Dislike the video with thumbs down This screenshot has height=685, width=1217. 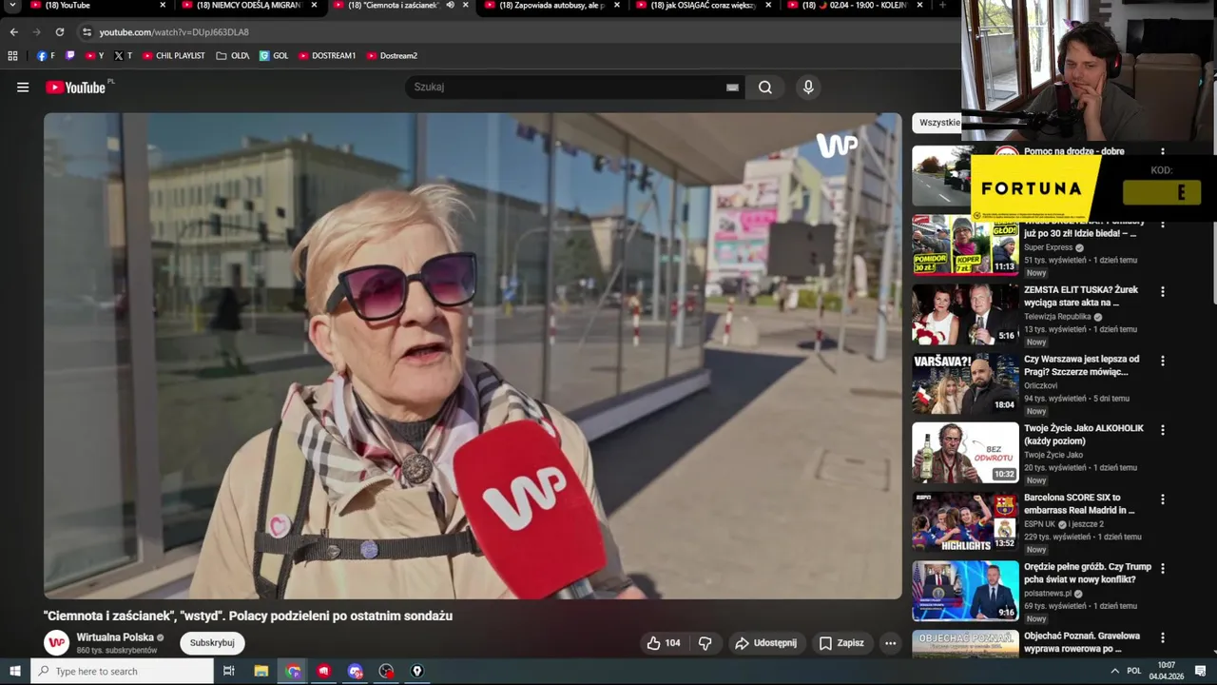tap(705, 643)
